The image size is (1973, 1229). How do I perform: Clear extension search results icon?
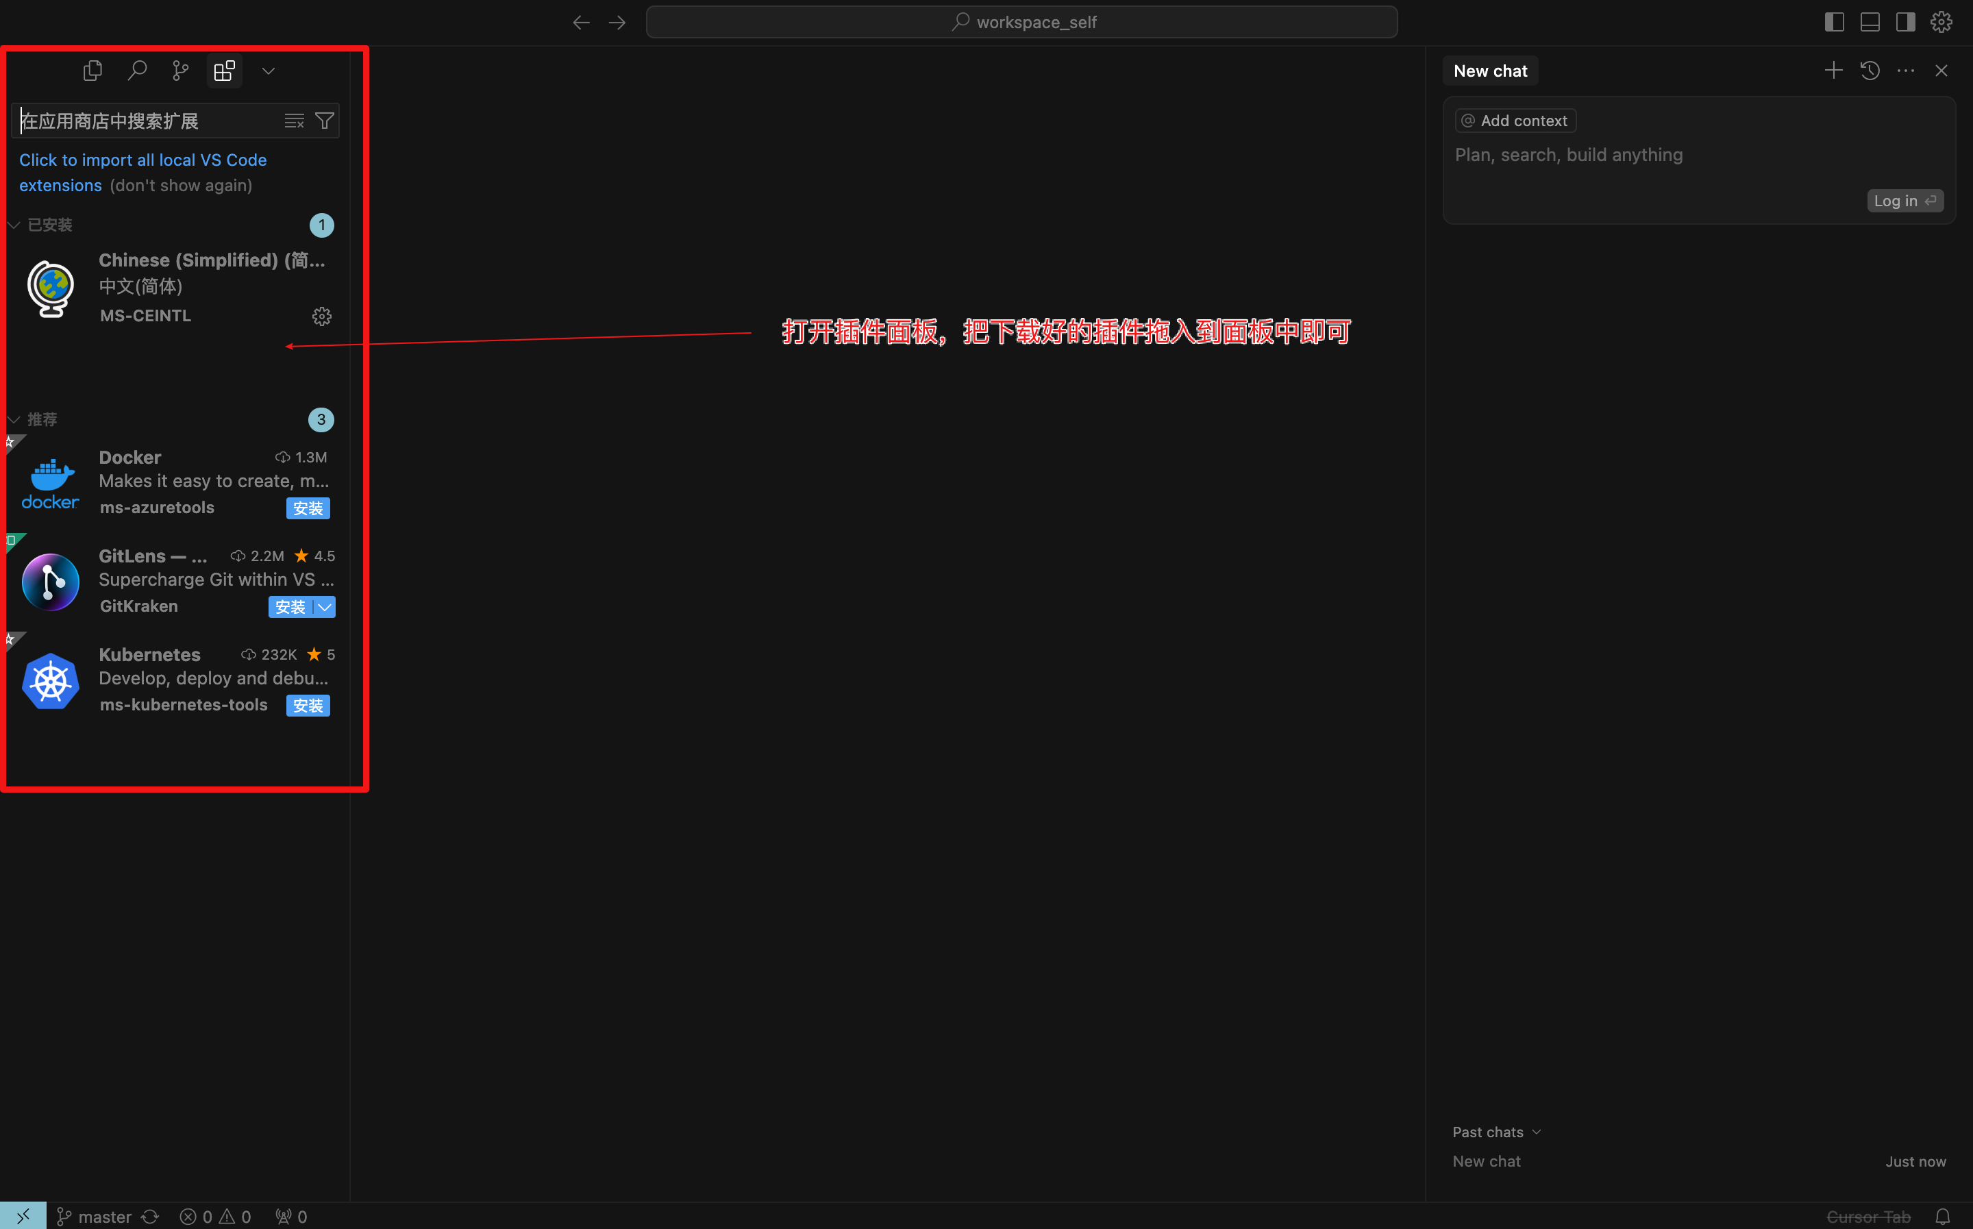point(294,121)
